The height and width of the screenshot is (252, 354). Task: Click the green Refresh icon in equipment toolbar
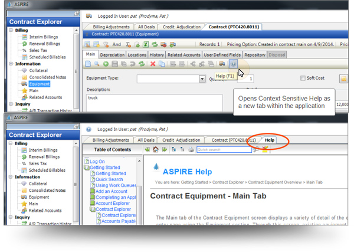(x=142, y=64)
